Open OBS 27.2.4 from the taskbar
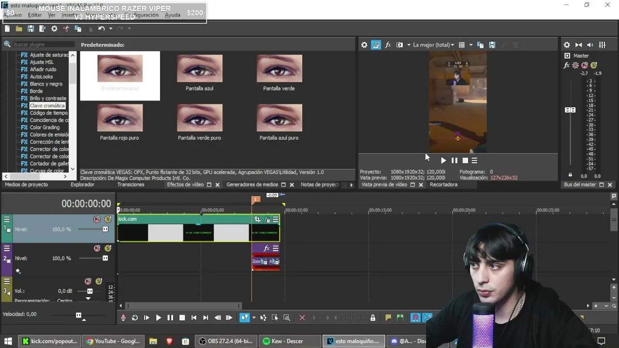The image size is (619, 348). click(226, 341)
